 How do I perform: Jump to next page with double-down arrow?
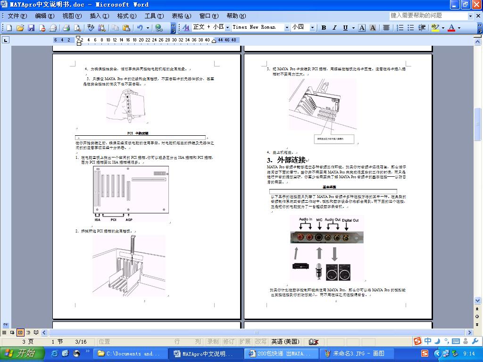pyautogui.click(x=477, y=324)
